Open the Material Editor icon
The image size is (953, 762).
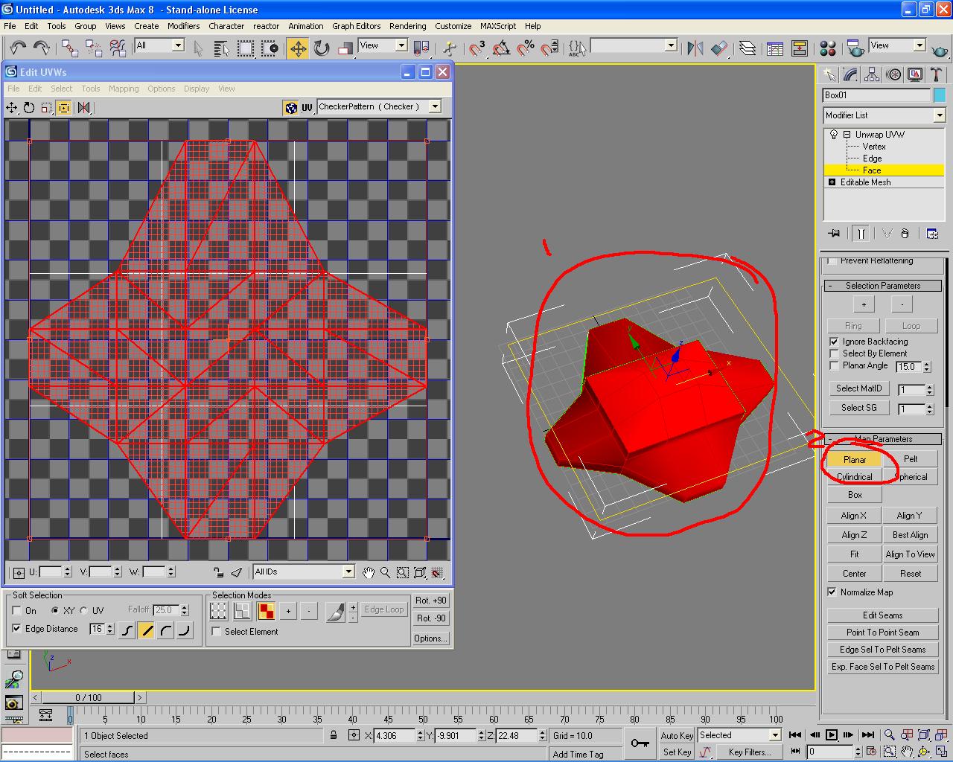click(827, 49)
